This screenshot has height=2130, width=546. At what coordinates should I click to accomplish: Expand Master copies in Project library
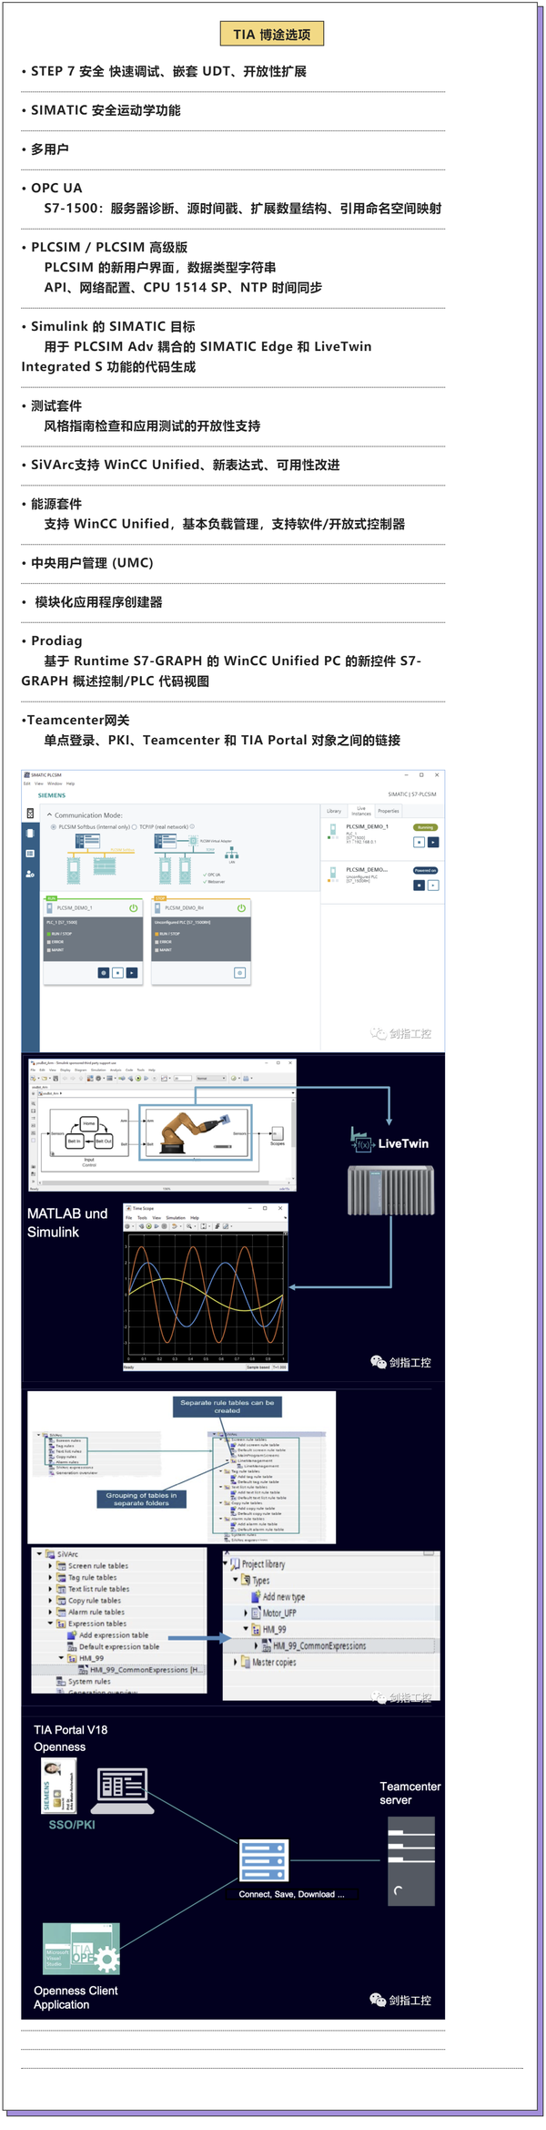[x=236, y=1662]
